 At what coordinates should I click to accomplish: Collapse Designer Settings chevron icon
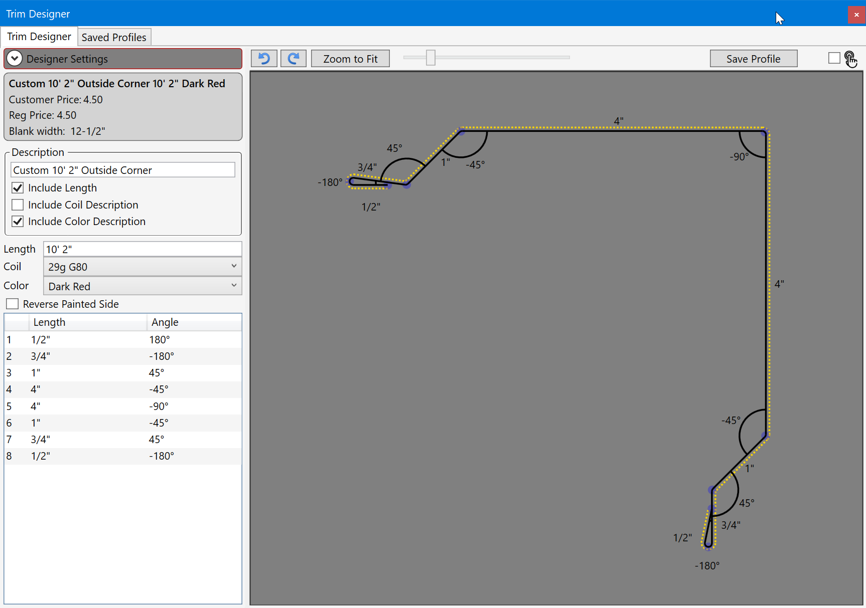(x=15, y=59)
